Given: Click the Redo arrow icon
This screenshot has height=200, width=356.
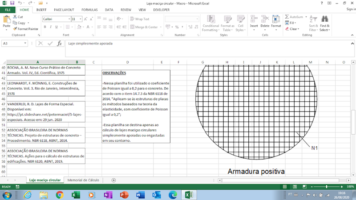Looking at the screenshot, I should click(30, 3).
